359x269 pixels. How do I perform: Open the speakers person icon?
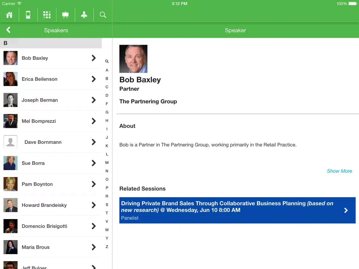pyautogui.click(x=84, y=15)
